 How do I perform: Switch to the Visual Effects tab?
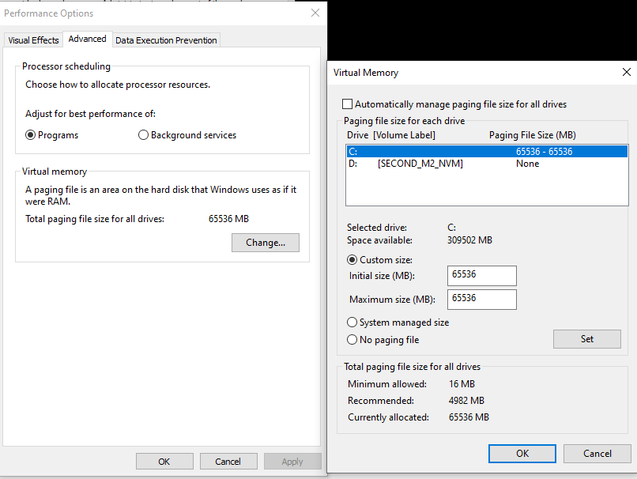point(33,40)
